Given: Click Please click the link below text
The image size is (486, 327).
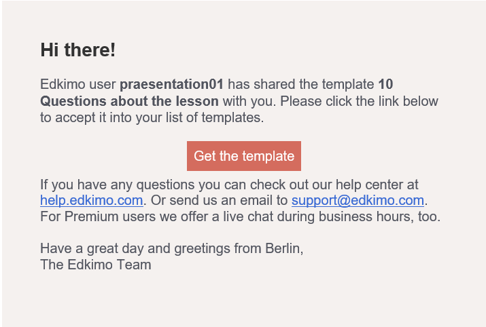Looking at the screenshot, I should pos(359,101).
